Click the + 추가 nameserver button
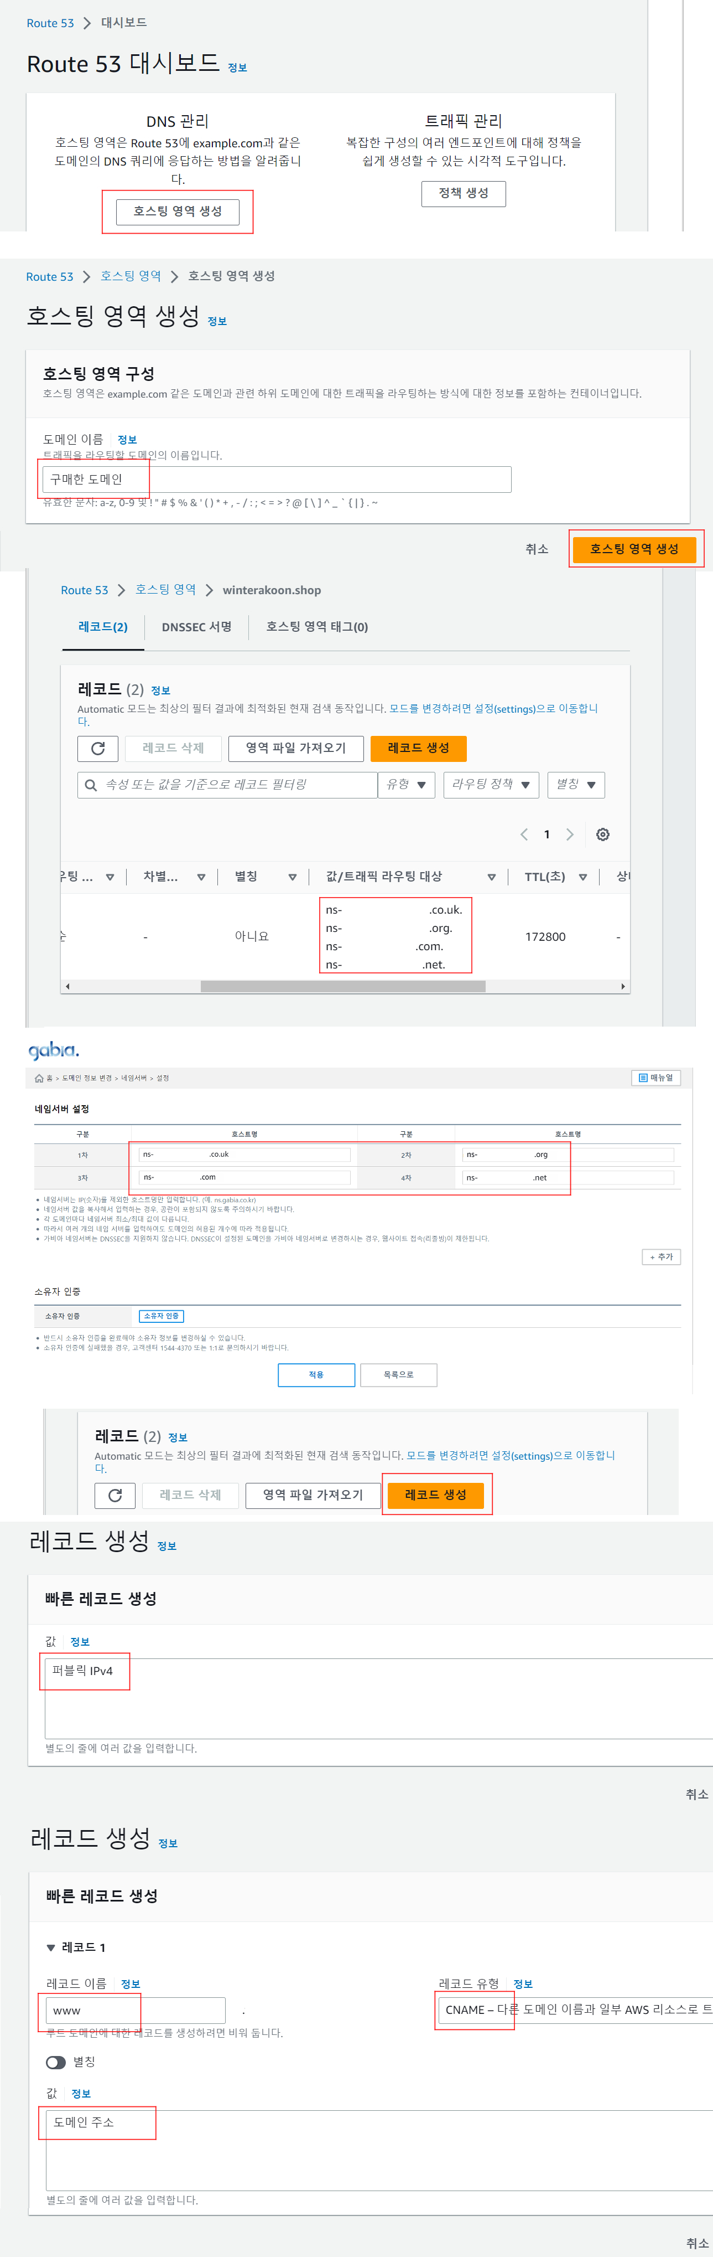 tap(662, 1258)
